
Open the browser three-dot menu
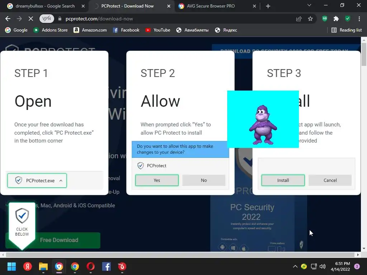click(x=359, y=19)
